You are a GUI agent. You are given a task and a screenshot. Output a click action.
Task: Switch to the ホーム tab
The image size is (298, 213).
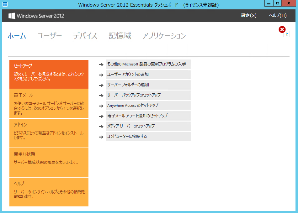17,36
